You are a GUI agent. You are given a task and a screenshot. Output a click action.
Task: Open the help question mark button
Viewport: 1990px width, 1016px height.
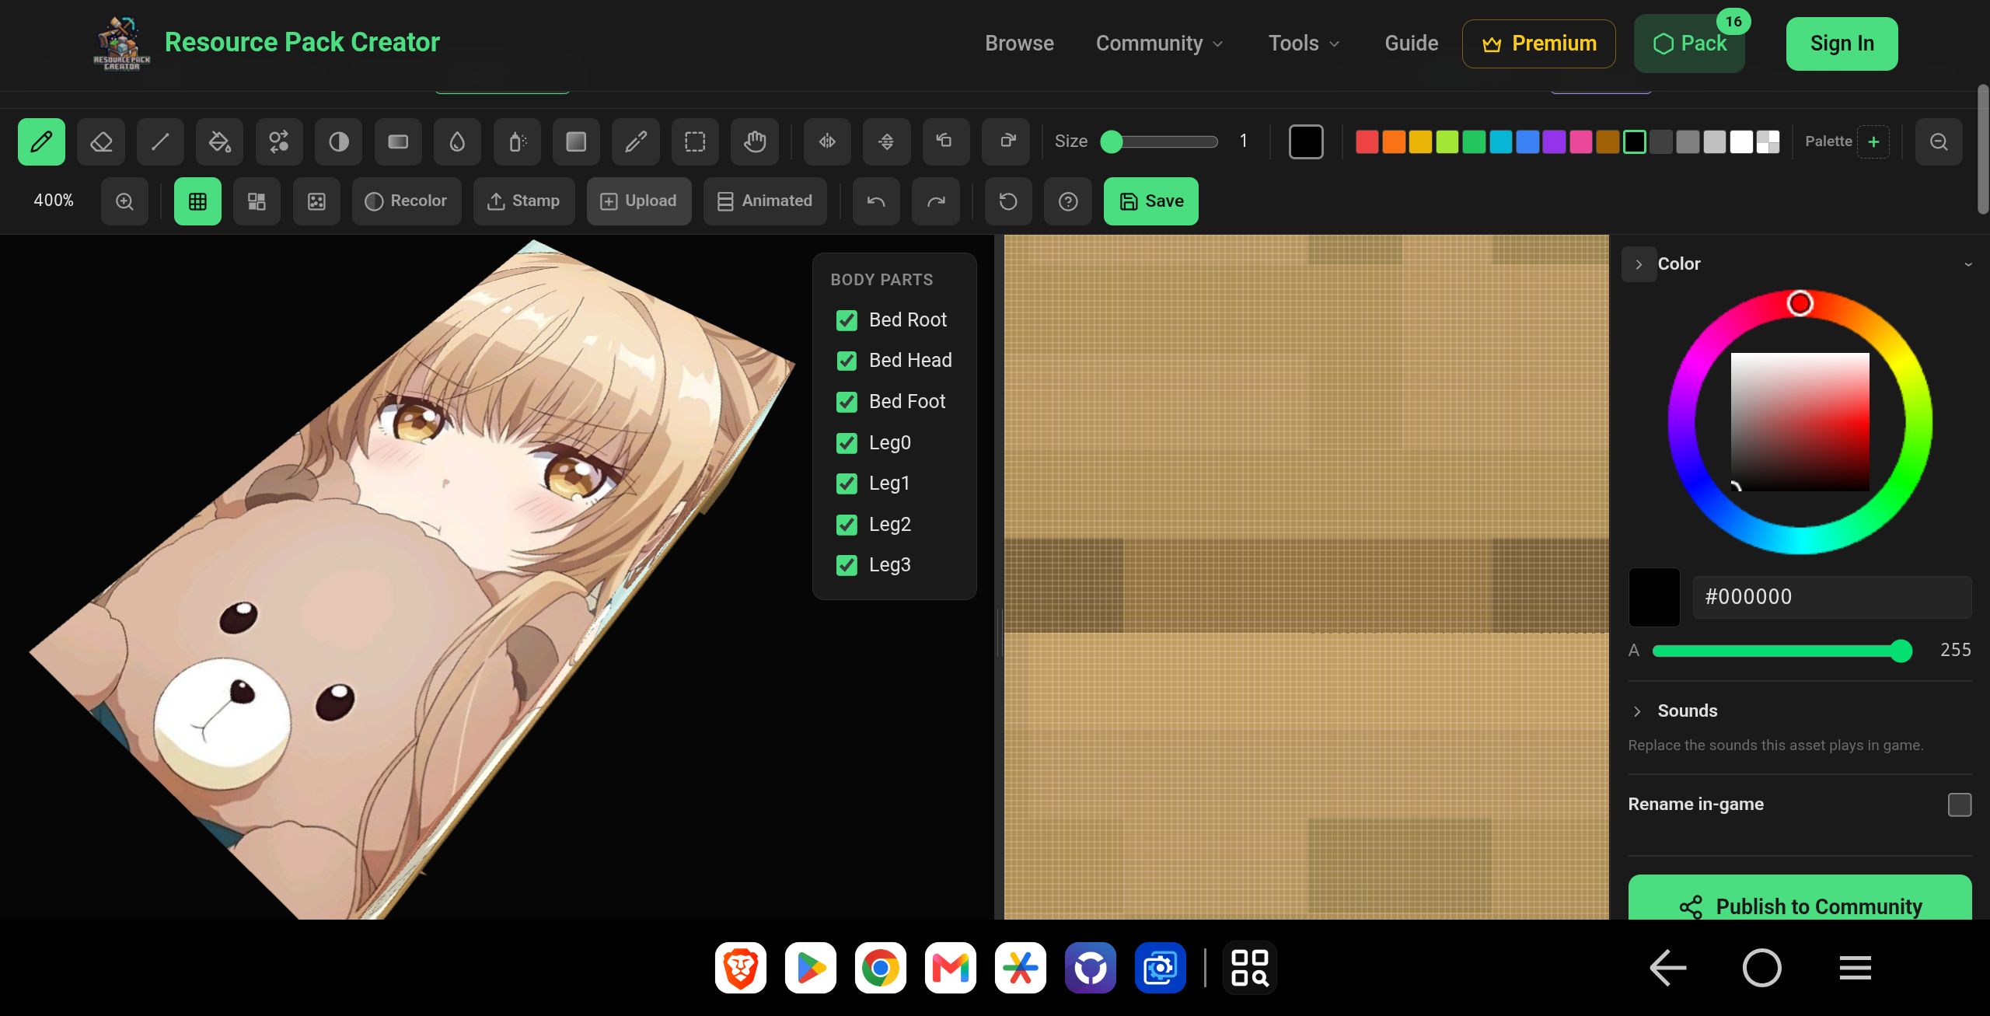click(x=1068, y=201)
